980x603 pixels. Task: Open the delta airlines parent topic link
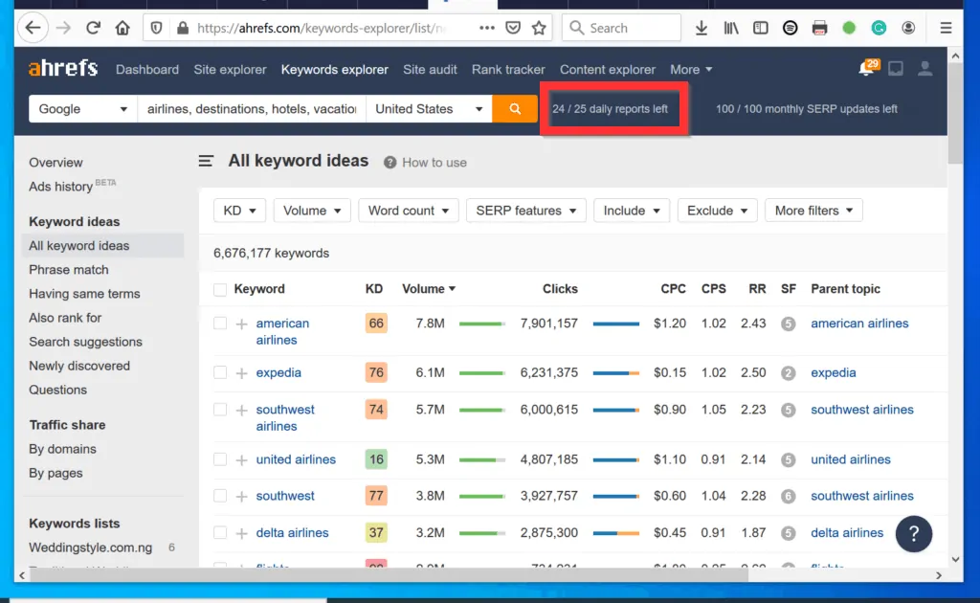[847, 532]
